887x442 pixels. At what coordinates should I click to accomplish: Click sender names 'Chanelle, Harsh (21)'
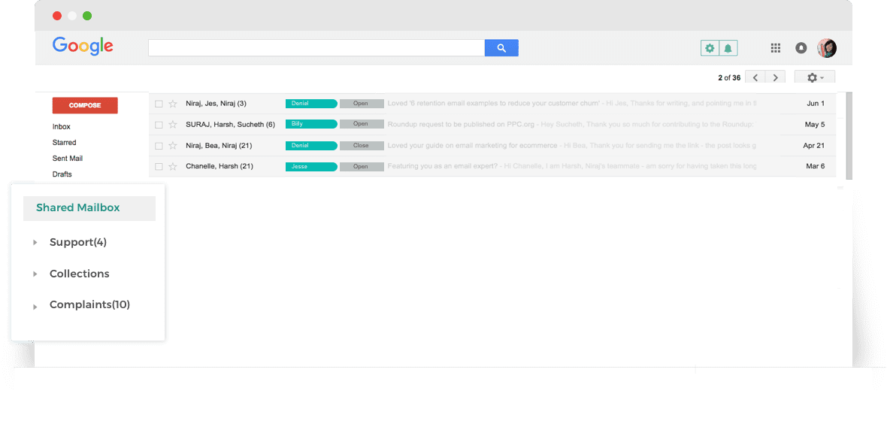point(219,166)
